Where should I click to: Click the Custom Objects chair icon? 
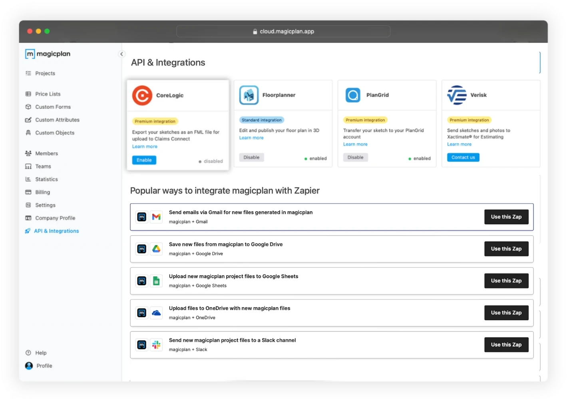[28, 133]
